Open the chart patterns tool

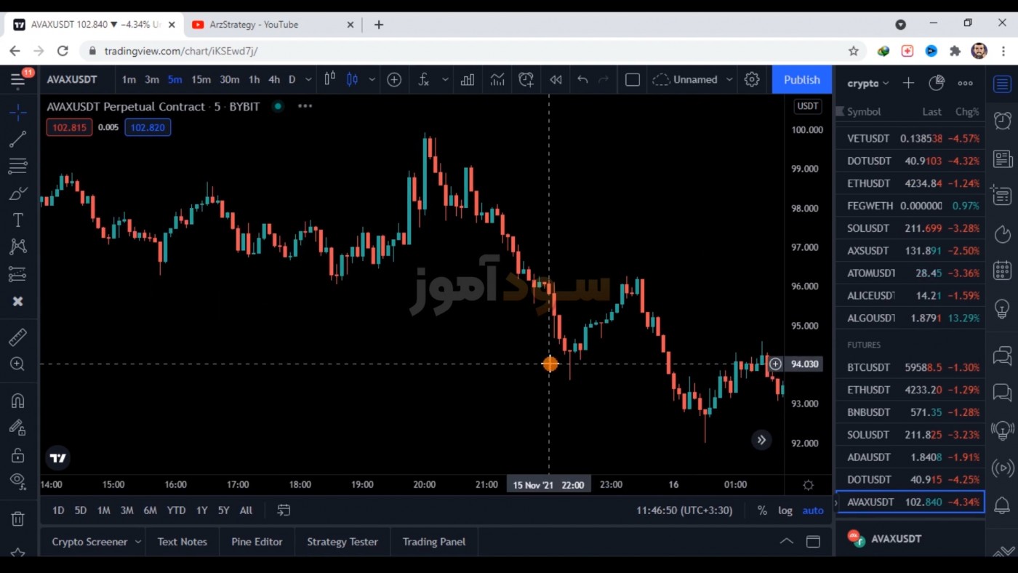point(17,247)
